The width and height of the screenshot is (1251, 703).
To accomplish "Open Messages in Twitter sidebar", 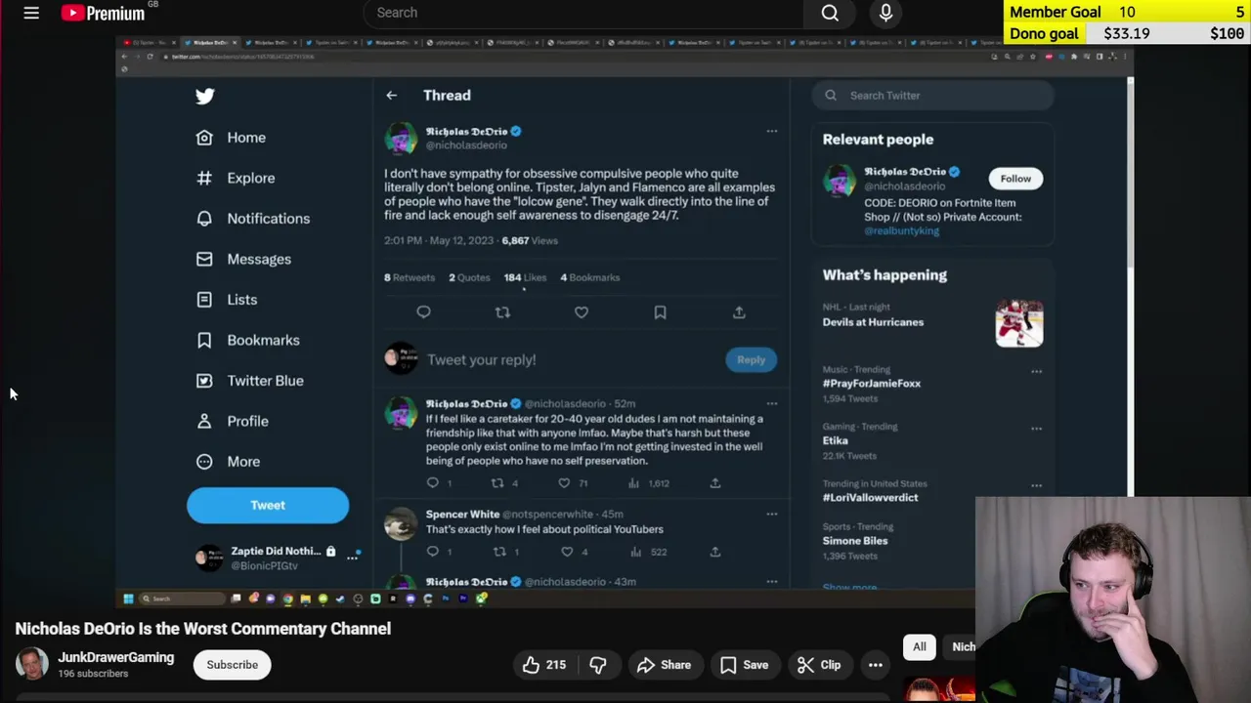I will (243, 260).
